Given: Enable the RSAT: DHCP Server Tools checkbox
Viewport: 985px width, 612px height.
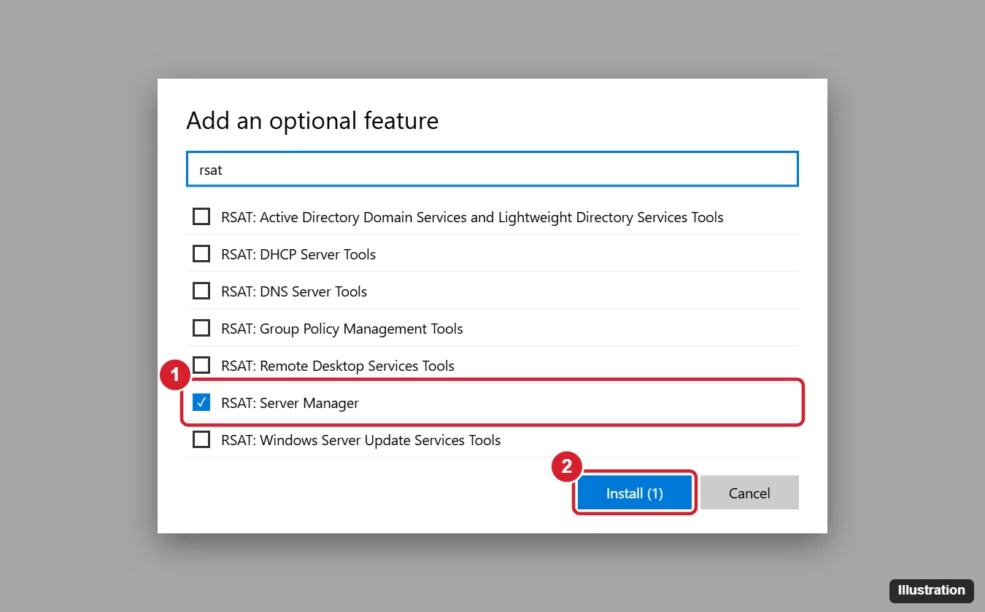Looking at the screenshot, I should pyautogui.click(x=201, y=254).
